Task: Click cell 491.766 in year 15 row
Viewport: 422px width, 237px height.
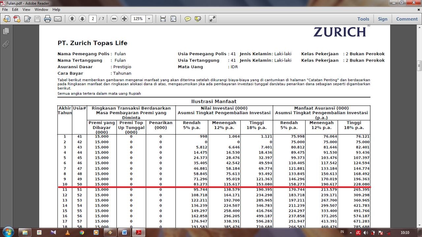Action: [x=361, y=211]
